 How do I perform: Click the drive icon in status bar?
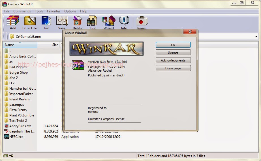[5, 156]
